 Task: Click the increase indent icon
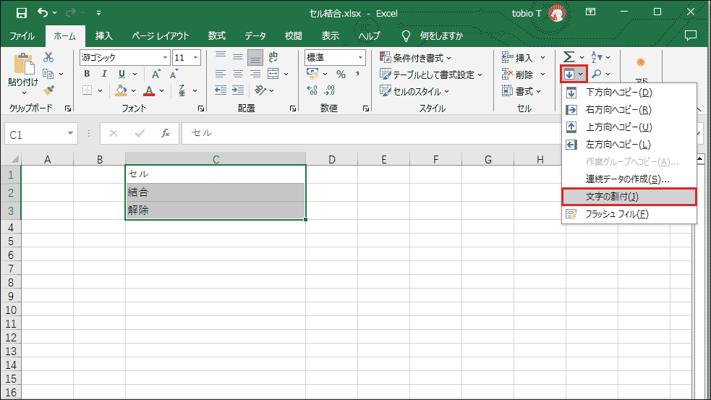pos(238,90)
